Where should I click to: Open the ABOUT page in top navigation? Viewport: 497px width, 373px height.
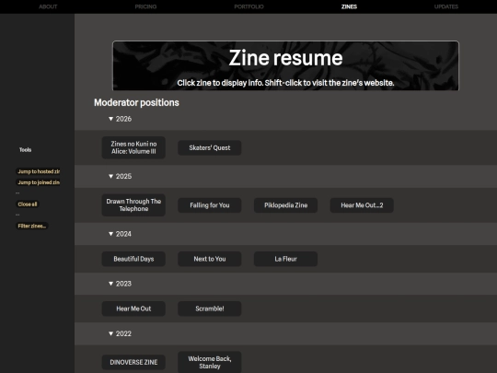pyautogui.click(x=48, y=6)
